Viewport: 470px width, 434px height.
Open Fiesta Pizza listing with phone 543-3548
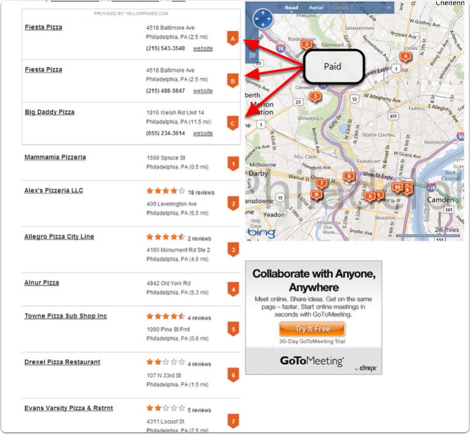point(43,28)
